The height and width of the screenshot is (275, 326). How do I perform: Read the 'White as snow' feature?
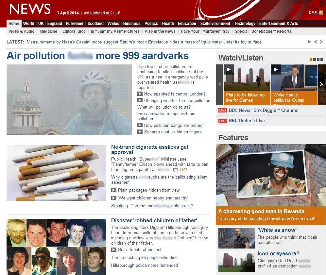pos(277,230)
